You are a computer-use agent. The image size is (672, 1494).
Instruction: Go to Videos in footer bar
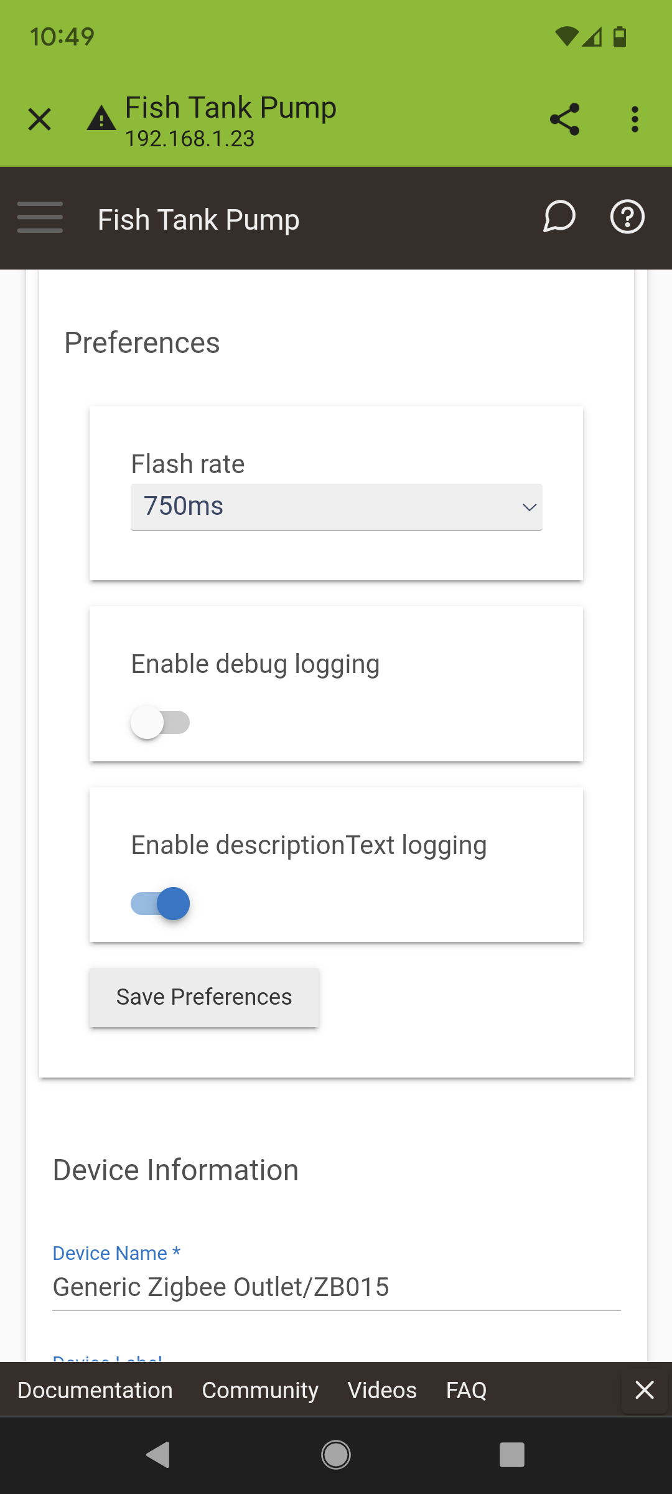382,1390
